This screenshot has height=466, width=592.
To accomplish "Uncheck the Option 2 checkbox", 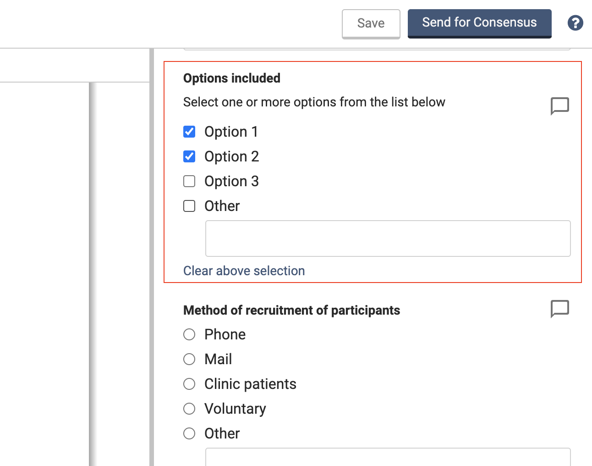I will click(x=189, y=157).
